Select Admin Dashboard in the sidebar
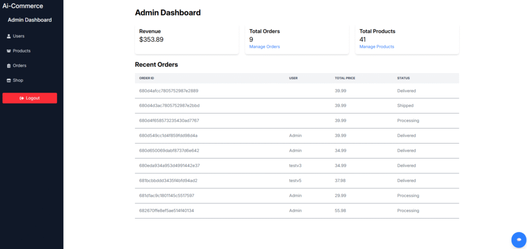Viewport: 527px width, 249px height. 29,20
